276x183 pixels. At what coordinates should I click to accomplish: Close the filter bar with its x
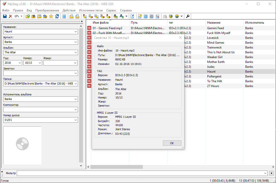[2, 172]
